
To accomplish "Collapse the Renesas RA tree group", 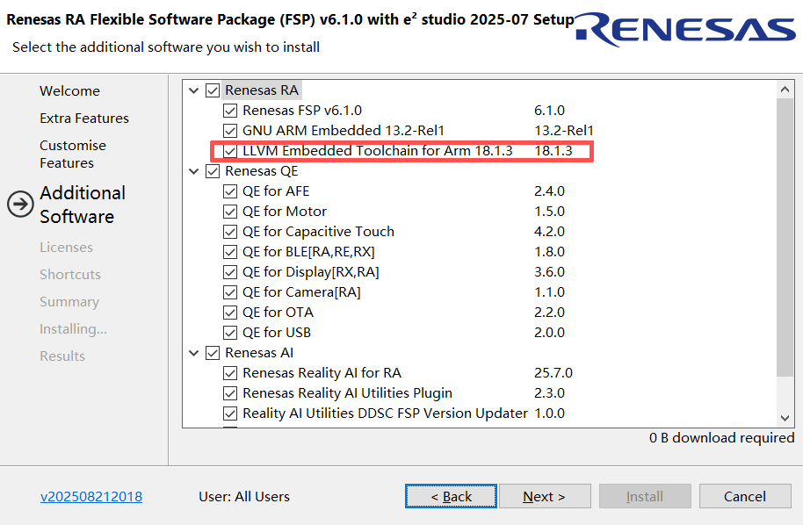I will [193, 90].
